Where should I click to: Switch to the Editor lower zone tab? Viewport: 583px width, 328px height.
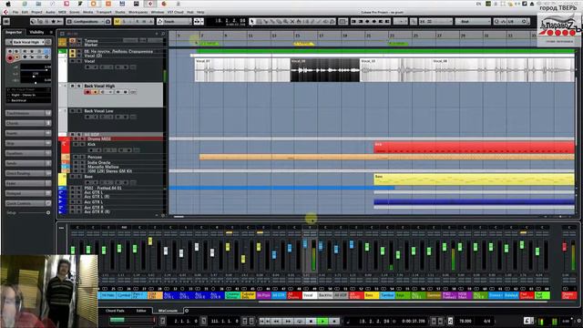141,311
